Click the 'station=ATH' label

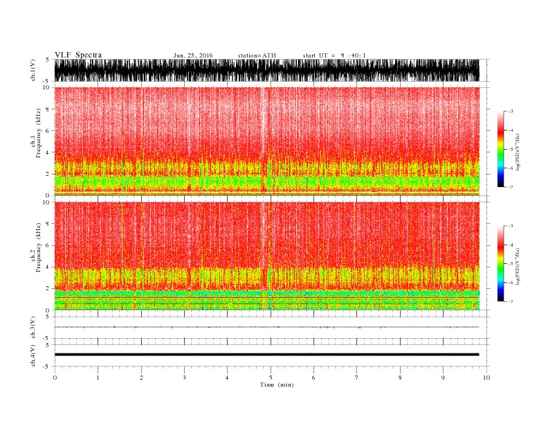[257, 55]
